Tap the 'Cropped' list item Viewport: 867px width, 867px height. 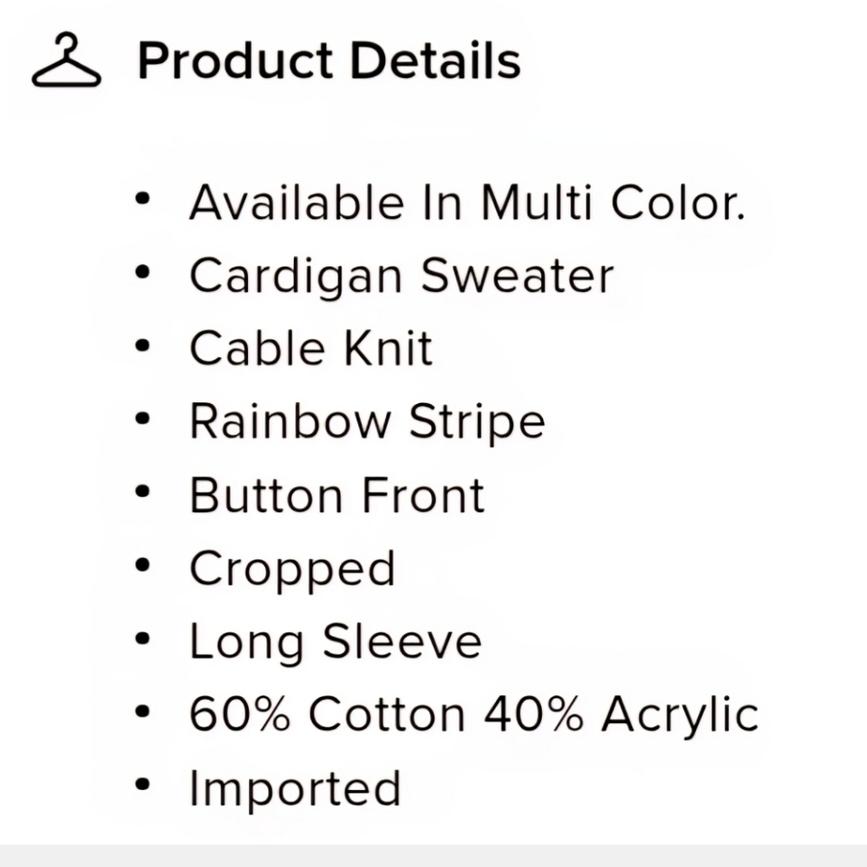292,570
